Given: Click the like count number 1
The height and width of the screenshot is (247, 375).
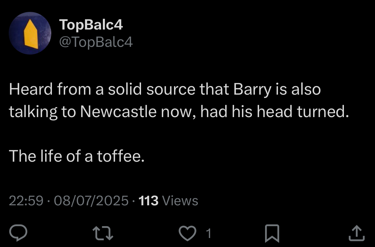Looking at the screenshot, I should click(x=208, y=234).
